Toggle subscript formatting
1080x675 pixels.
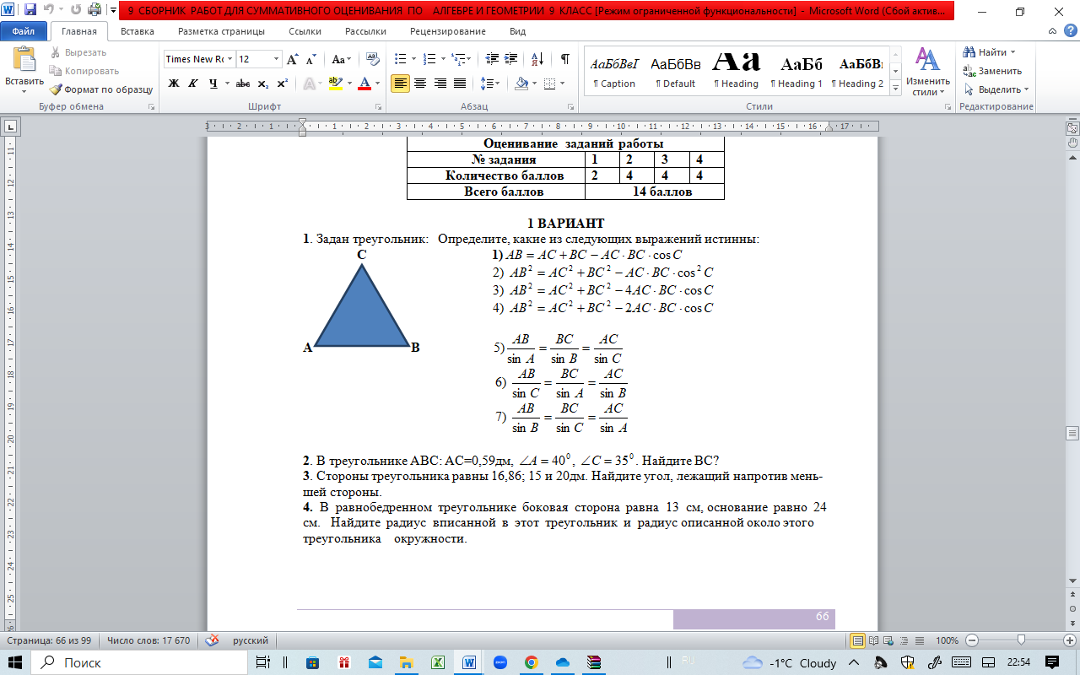point(263,84)
